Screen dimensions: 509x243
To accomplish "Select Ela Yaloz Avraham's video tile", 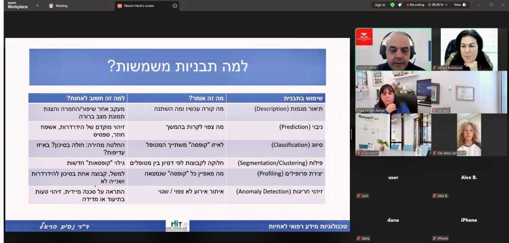I will pyautogui.click(x=469, y=135).
